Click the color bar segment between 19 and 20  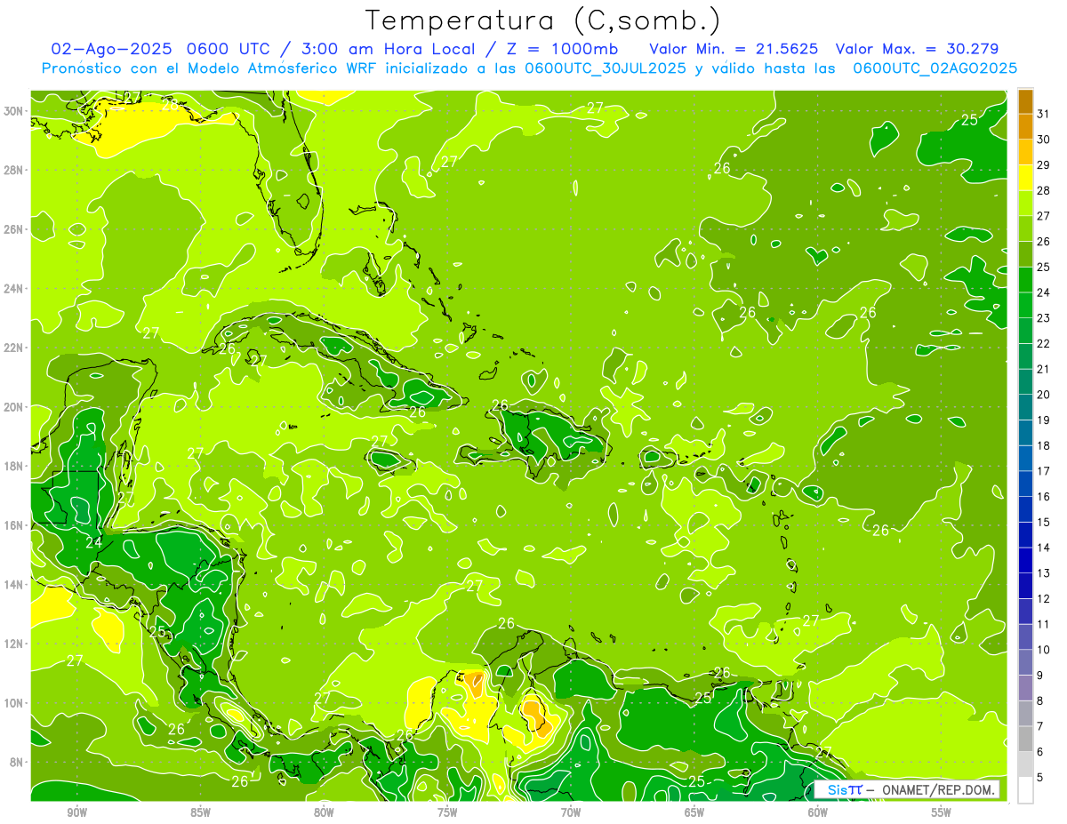tap(1025, 407)
